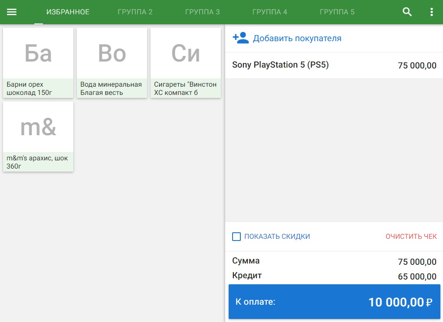Screen dimensions: 443x322
Task: Add Барни орех шоколад 150г to receipt
Action: pos(38,63)
